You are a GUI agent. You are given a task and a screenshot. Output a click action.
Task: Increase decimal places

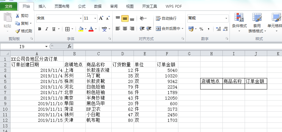pos(218,29)
